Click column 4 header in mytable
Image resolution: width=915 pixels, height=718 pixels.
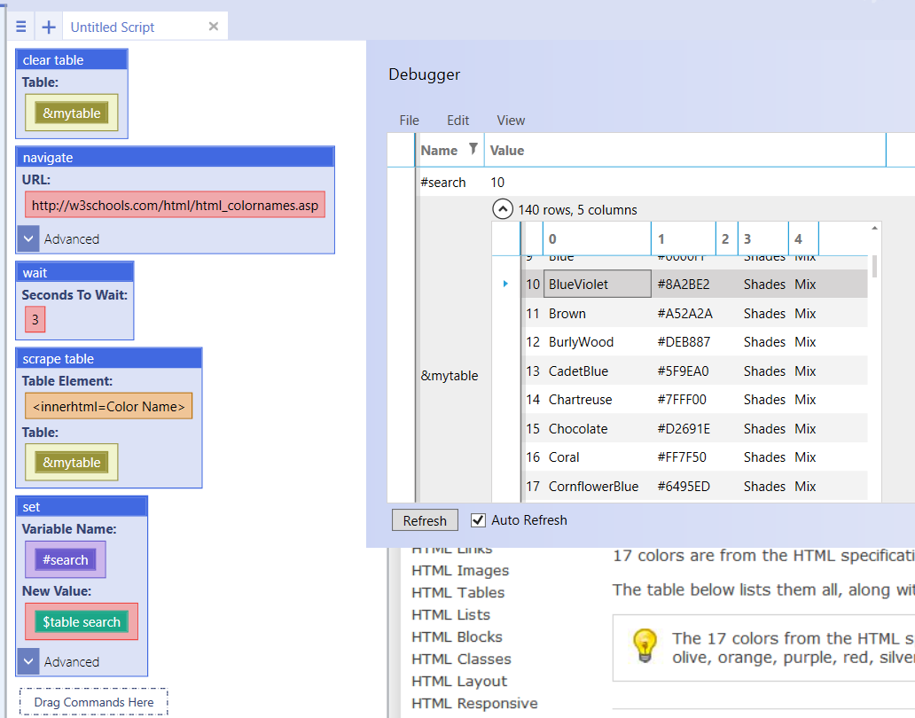[803, 238]
